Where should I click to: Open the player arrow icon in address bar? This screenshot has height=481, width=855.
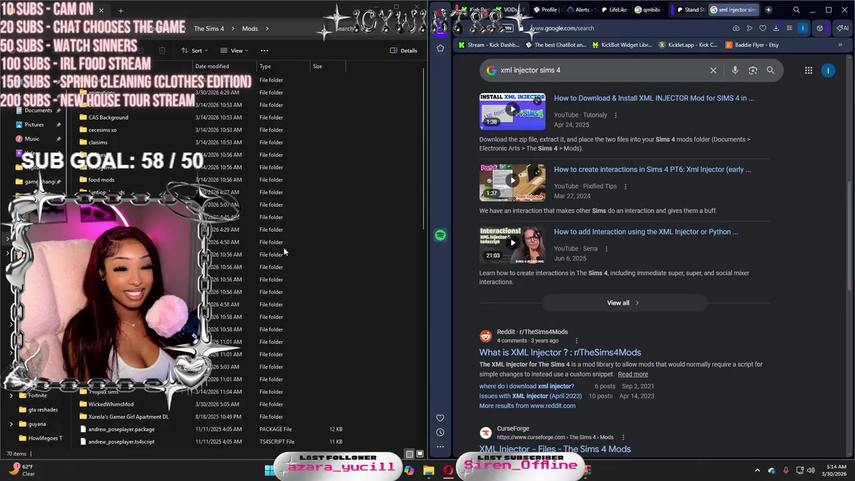click(x=749, y=28)
